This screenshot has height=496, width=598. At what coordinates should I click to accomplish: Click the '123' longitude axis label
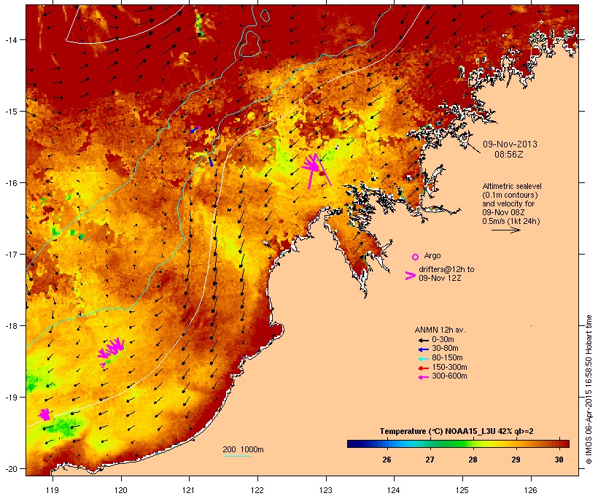[326, 490]
